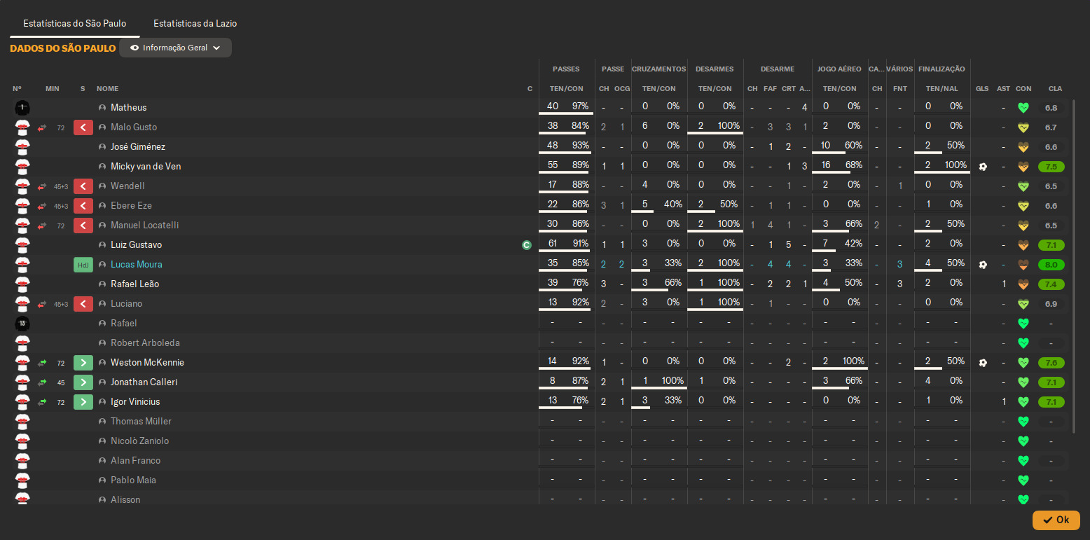Click Luciano's red substituted-off icon

coord(83,304)
